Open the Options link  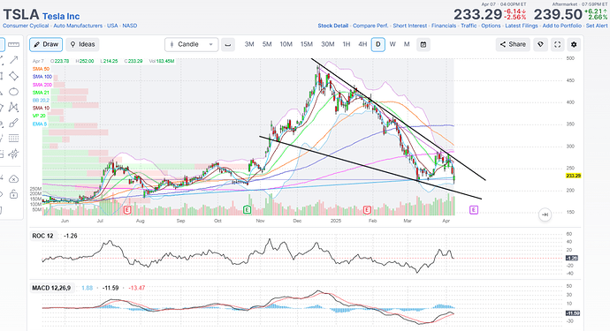(491, 26)
